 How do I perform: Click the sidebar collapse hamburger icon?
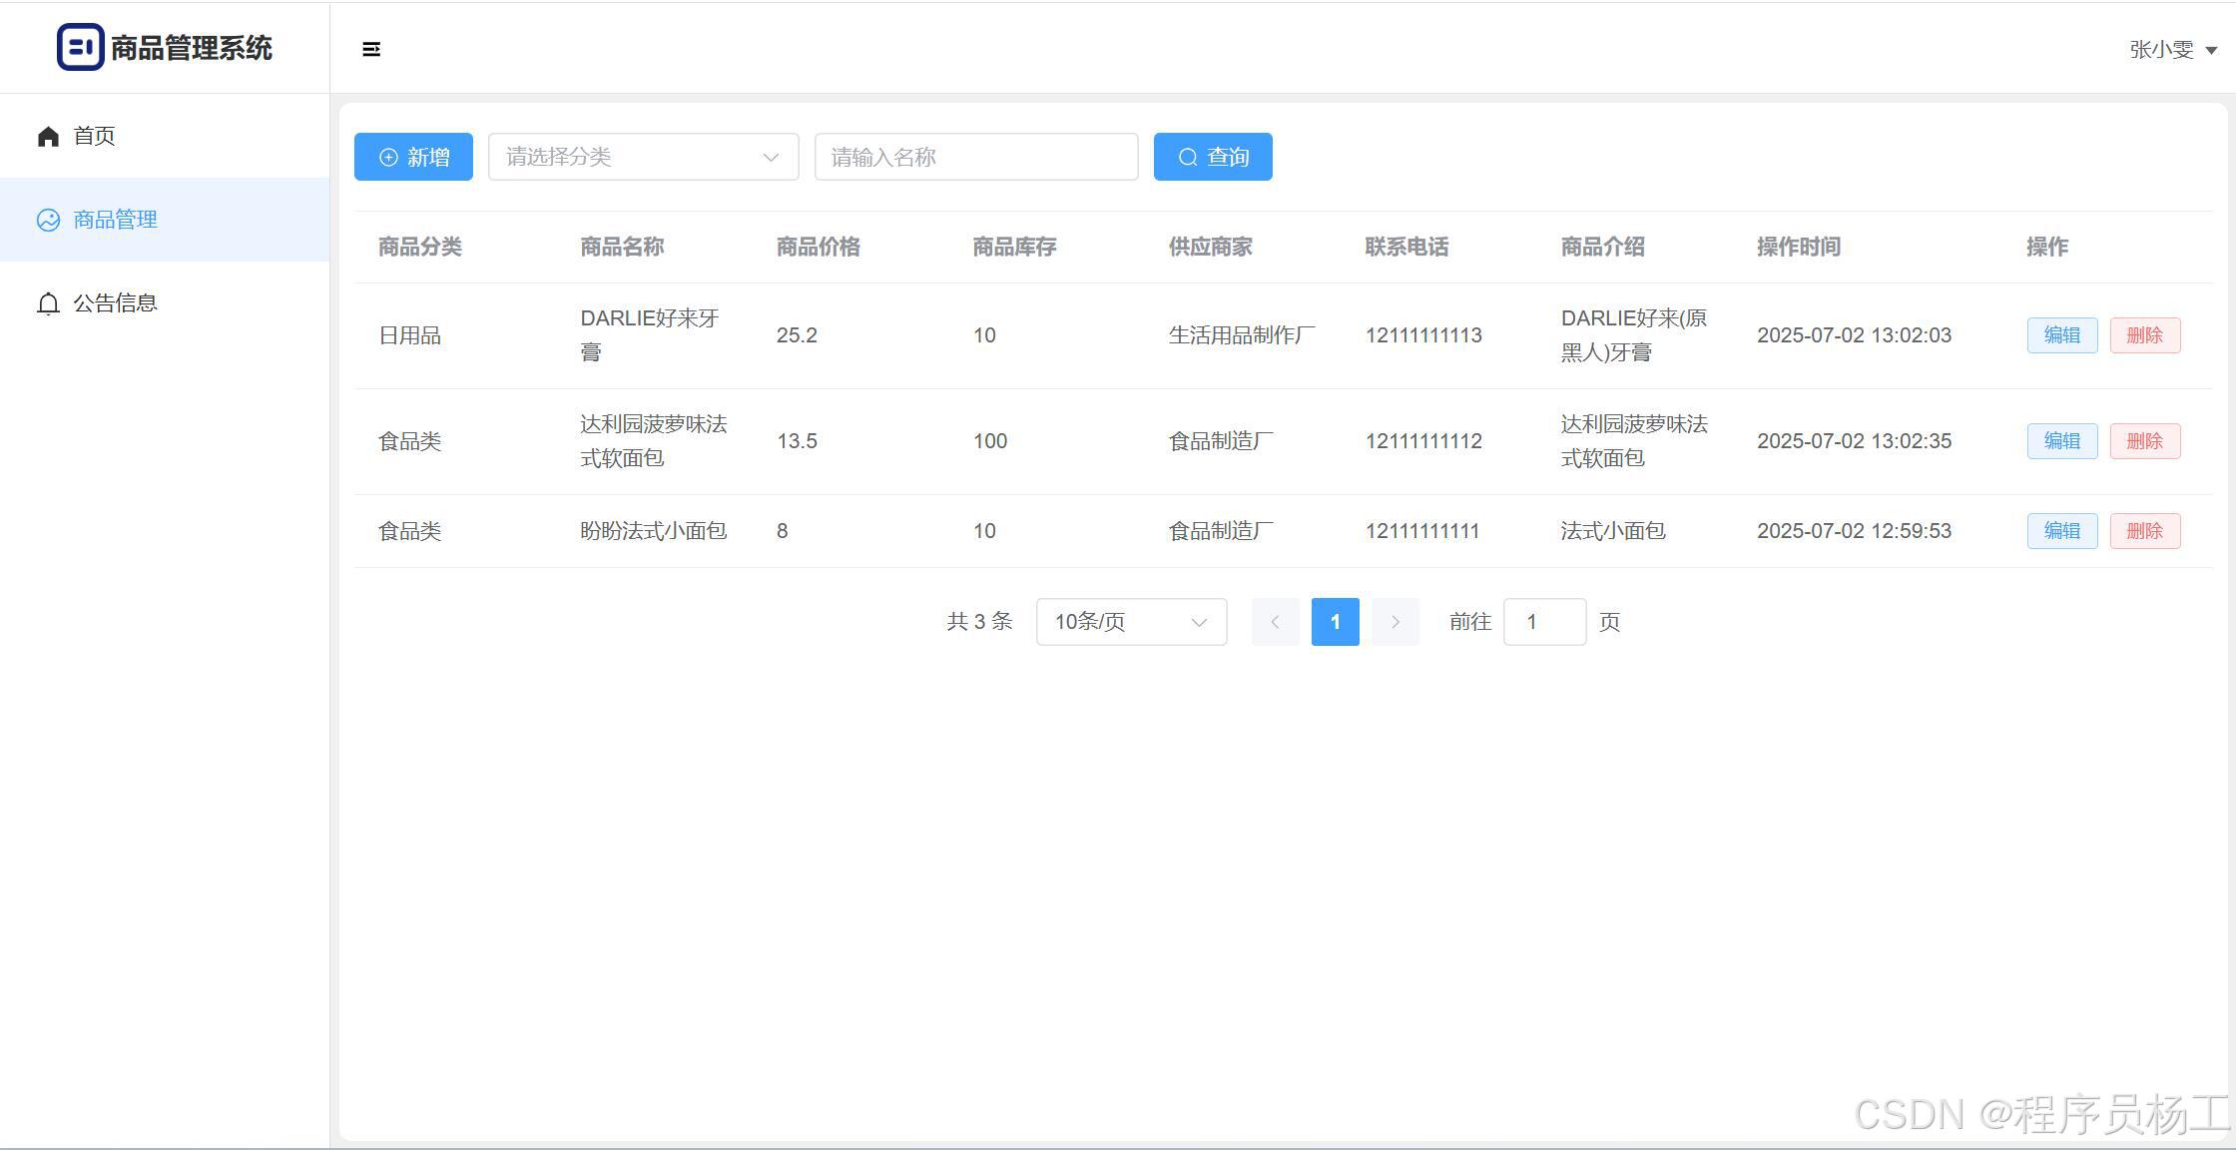(370, 49)
